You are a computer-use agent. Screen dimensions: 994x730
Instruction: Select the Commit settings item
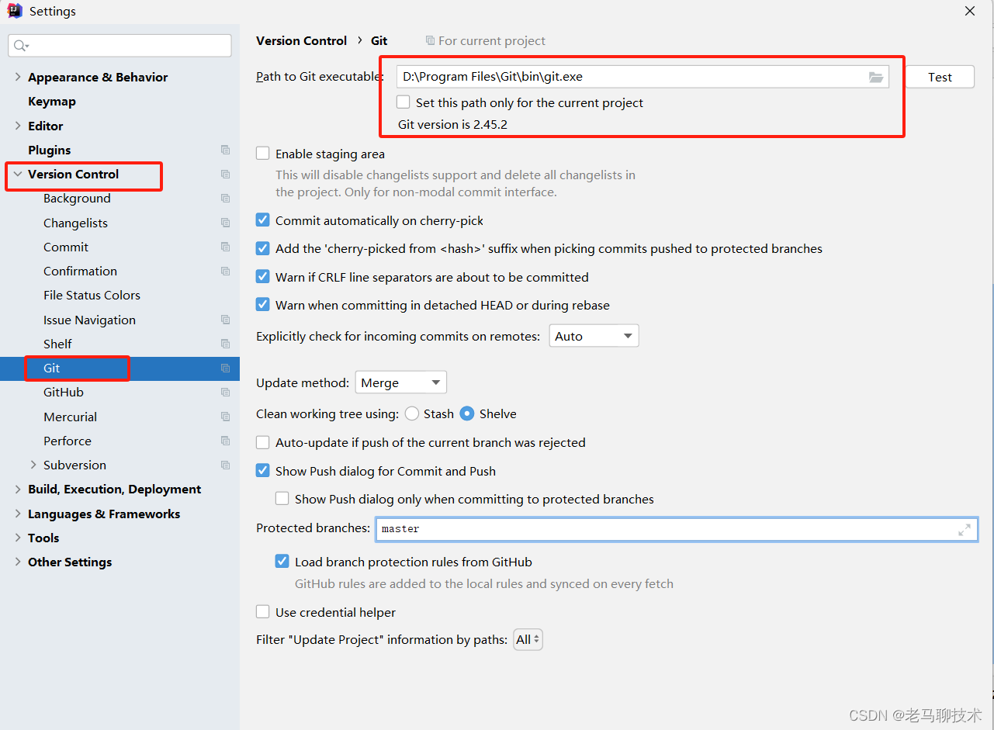(66, 247)
